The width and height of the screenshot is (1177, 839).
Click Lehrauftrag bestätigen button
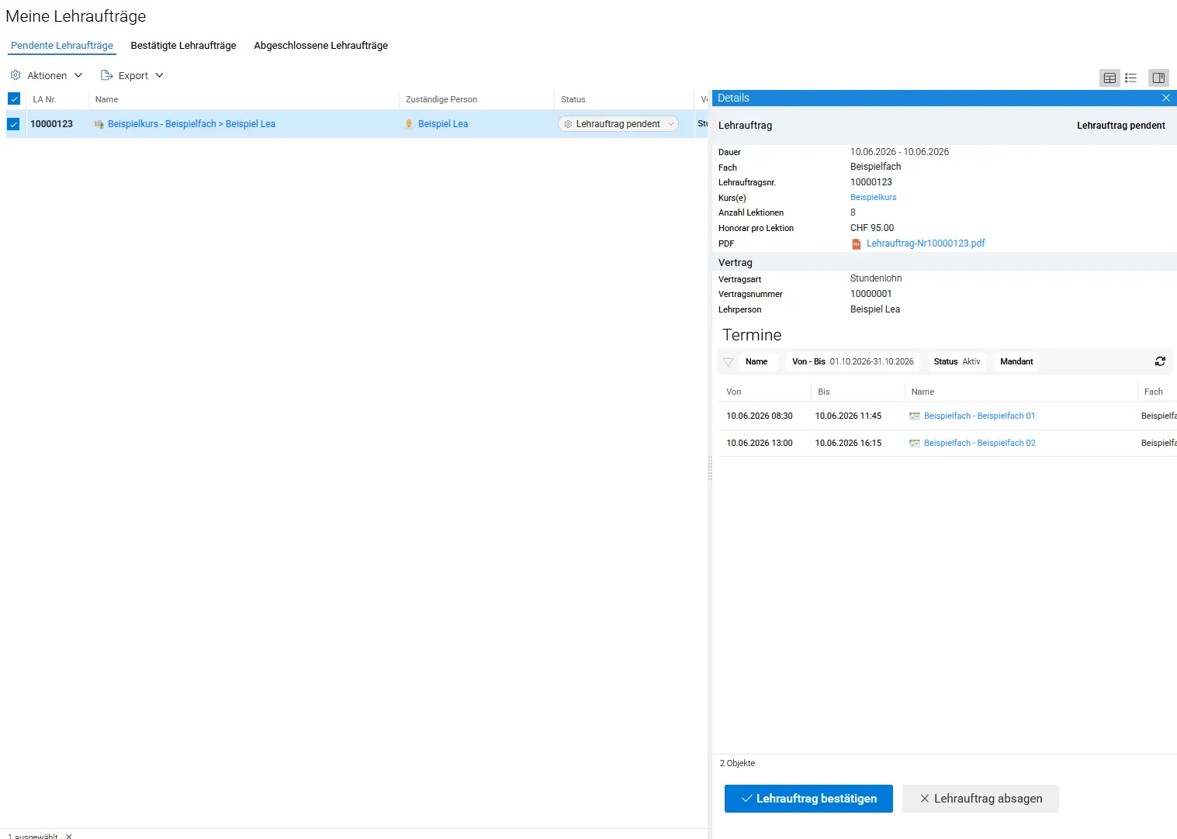[x=808, y=799]
